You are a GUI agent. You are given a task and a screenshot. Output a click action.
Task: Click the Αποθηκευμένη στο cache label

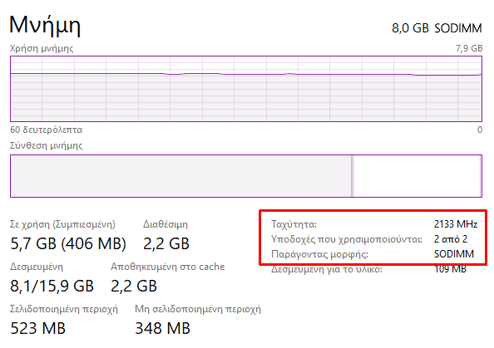click(168, 267)
